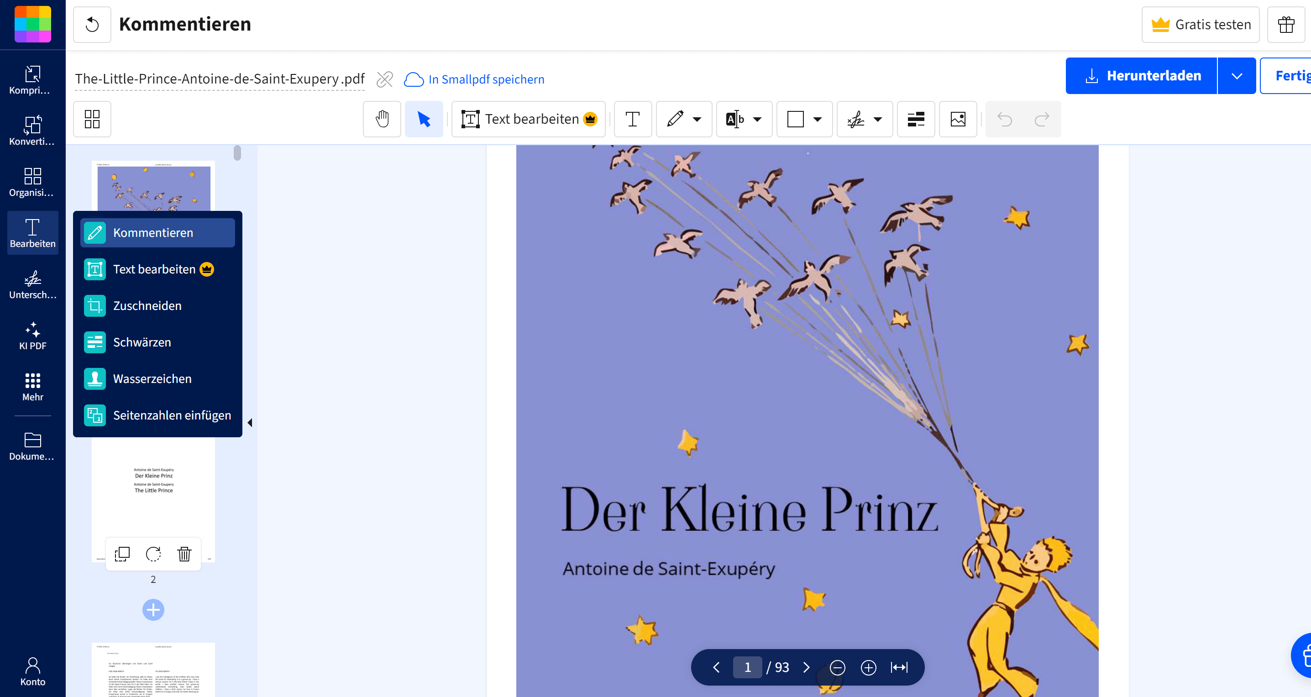Image resolution: width=1311 pixels, height=697 pixels.
Task: Delete page 2 via trash icon
Action: (x=184, y=554)
